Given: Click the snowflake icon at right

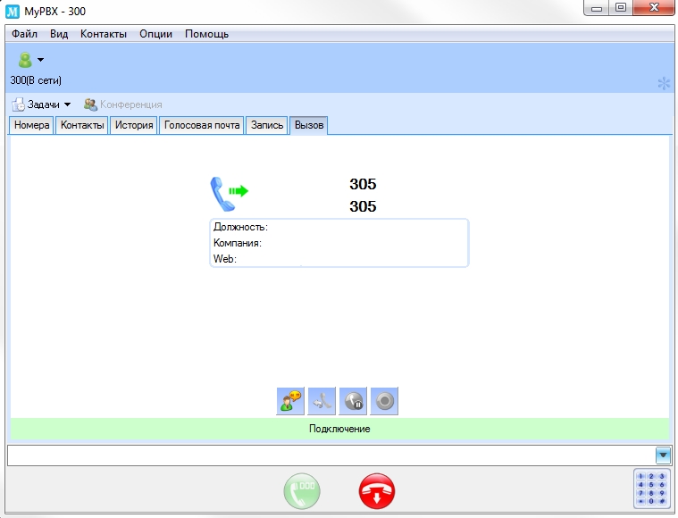Looking at the screenshot, I should click(664, 83).
